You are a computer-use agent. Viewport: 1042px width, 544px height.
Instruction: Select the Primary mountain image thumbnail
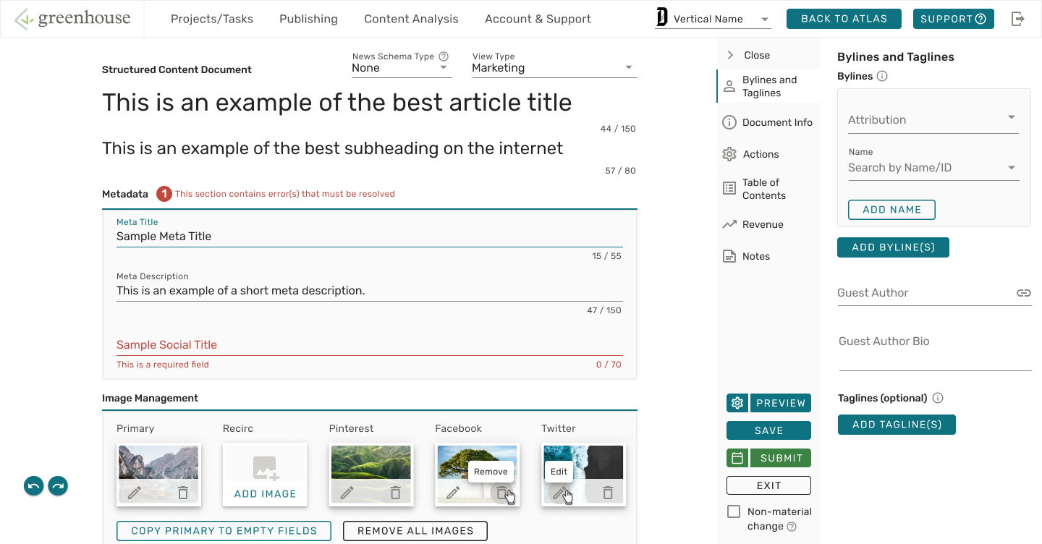click(x=158, y=462)
